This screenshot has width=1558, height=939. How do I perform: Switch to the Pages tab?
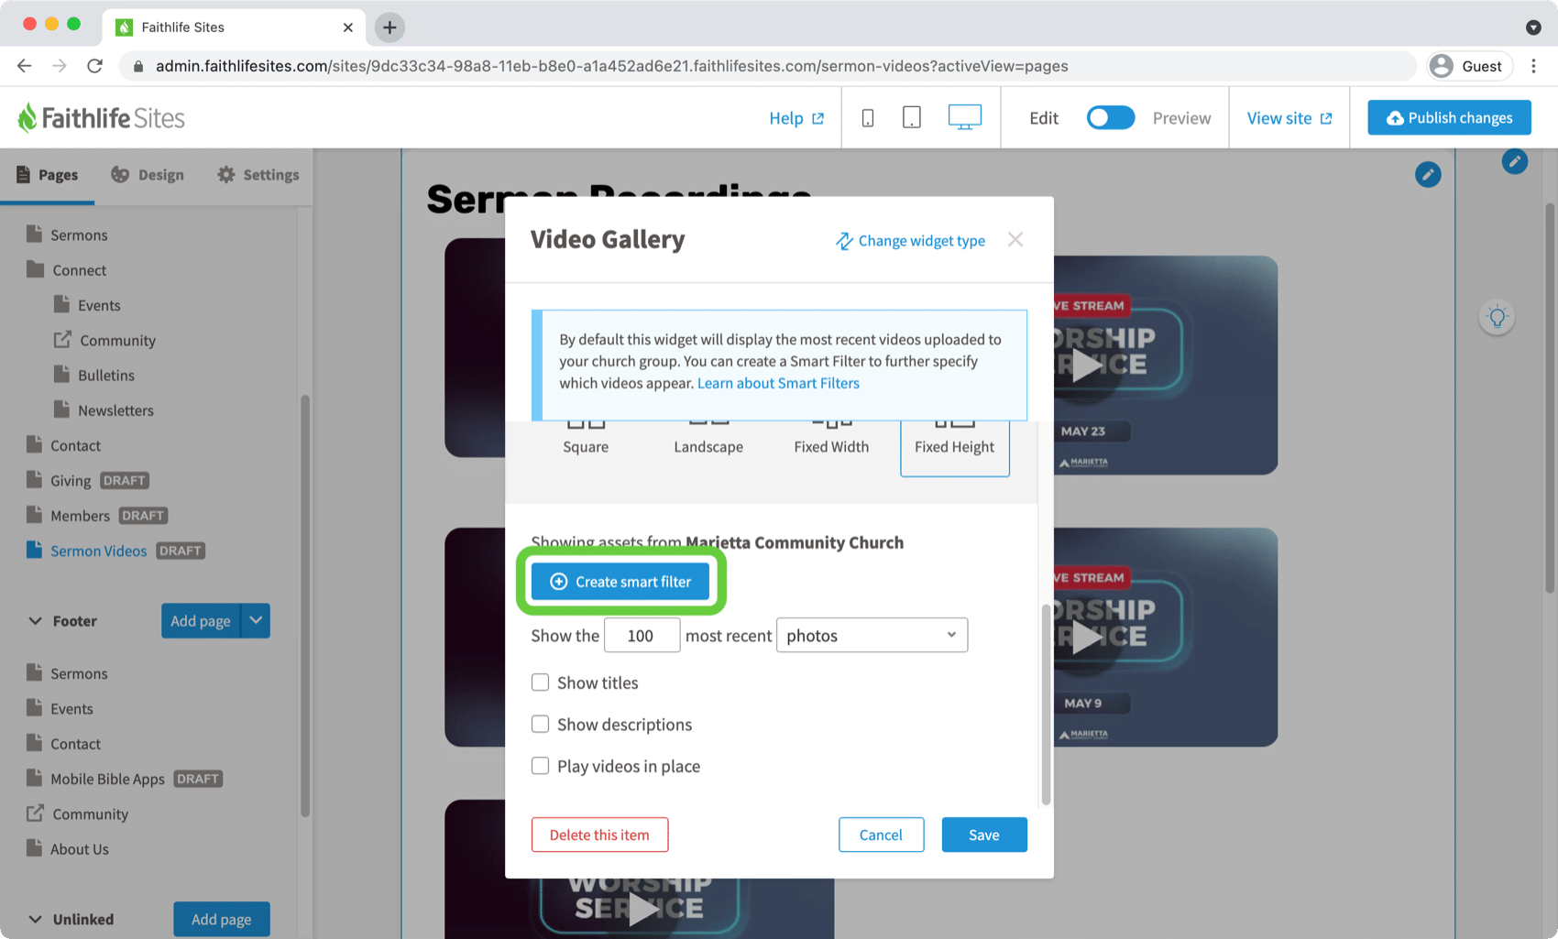pos(47,175)
